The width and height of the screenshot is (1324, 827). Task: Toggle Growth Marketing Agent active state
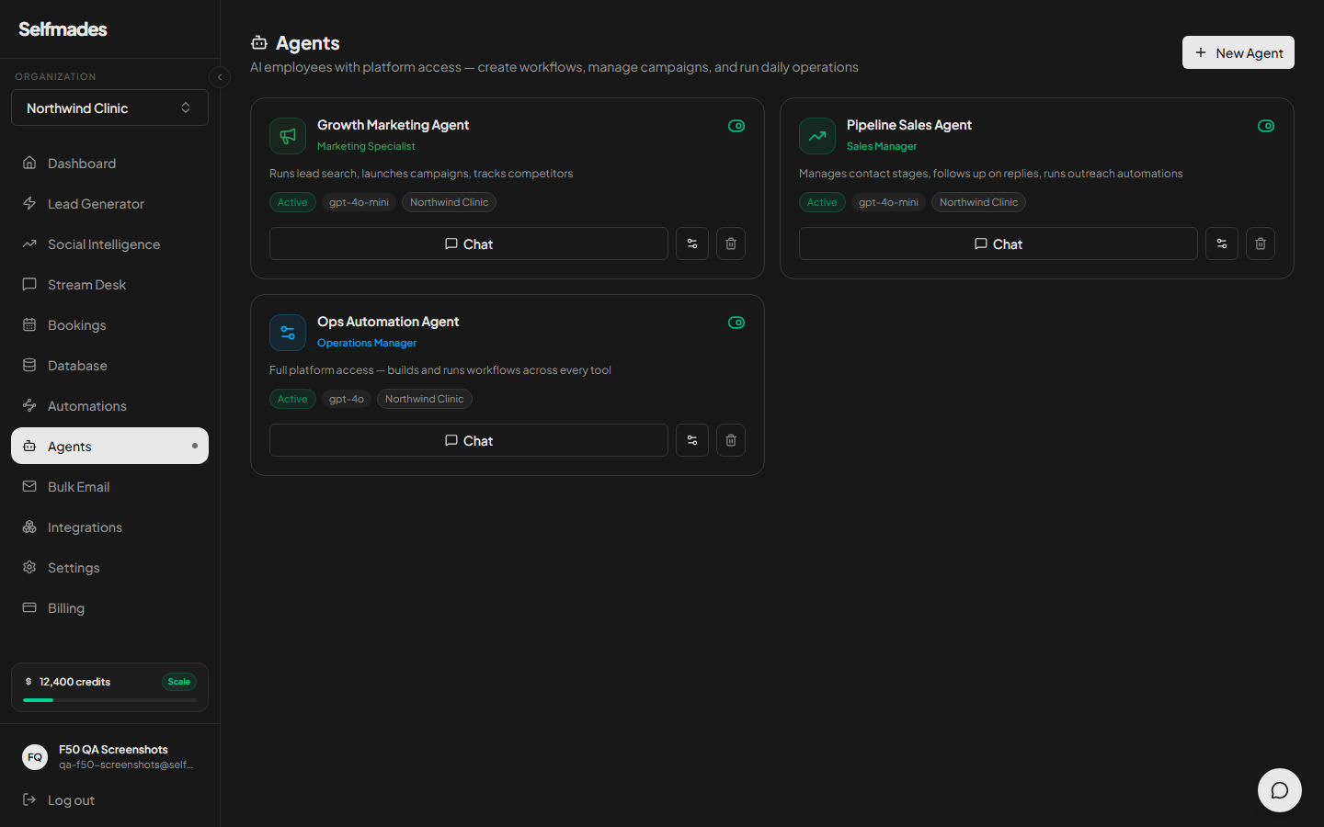(736, 126)
